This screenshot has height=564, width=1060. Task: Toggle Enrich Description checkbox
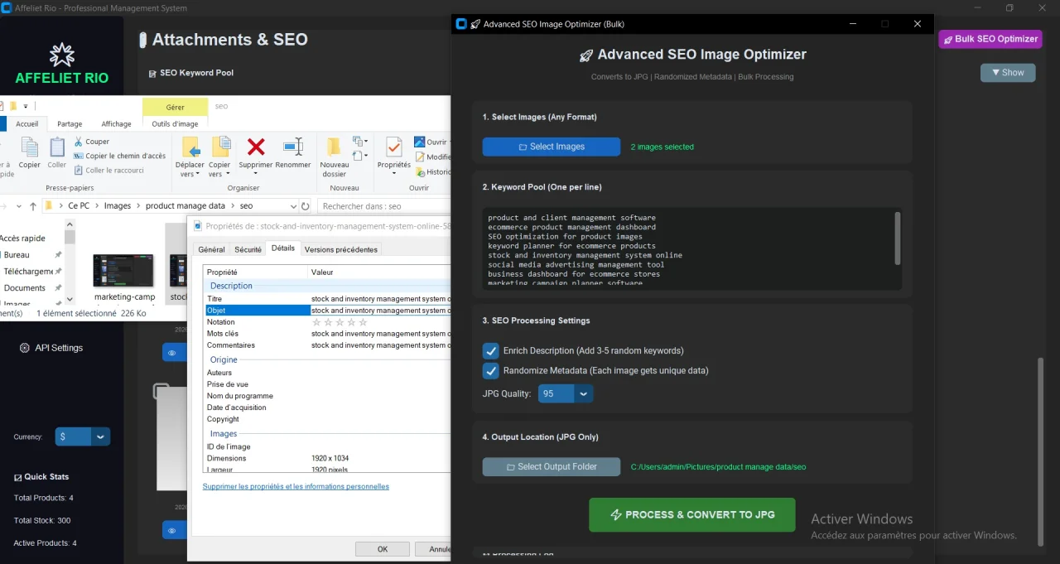[x=491, y=350]
